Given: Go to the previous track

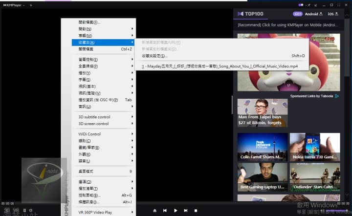Looking at the screenshot, I should point(165,210).
